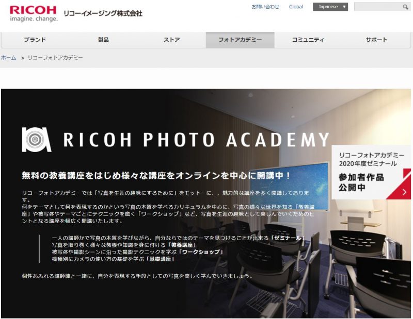Click the Ricoh Photo Academy camera emblem
The width and height of the screenshot is (413, 319).
36,140
